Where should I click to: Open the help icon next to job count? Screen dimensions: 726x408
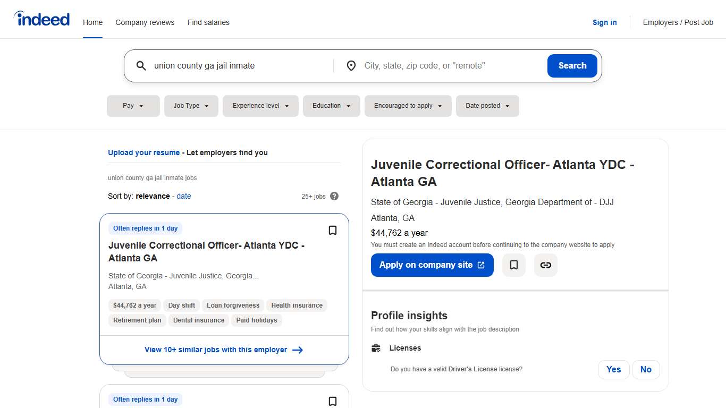334,196
